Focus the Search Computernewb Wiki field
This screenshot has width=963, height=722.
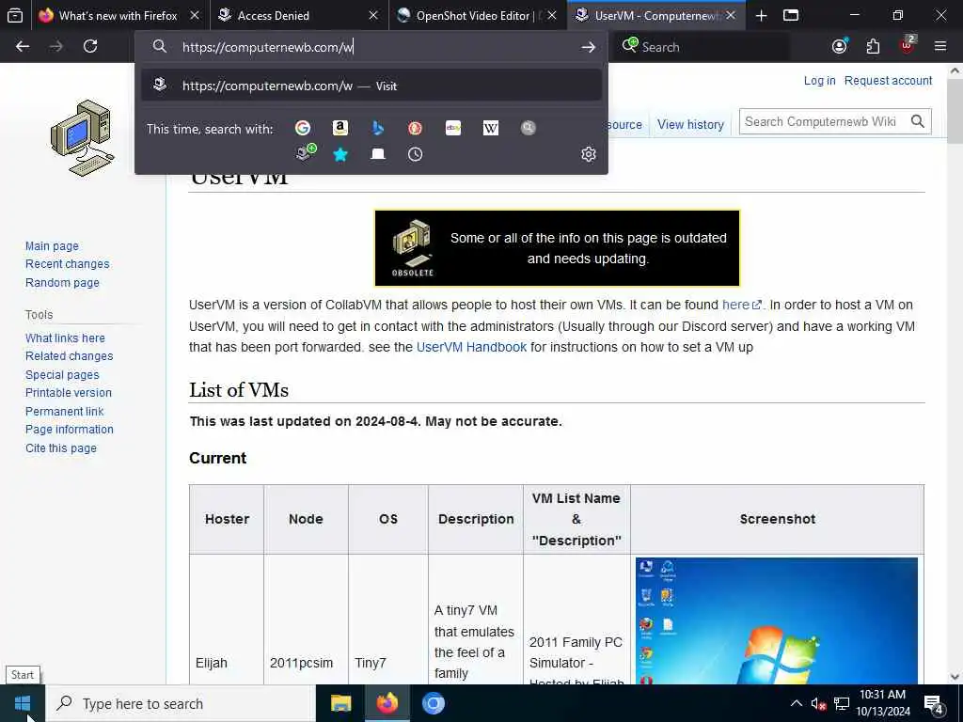click(x=822, y=121)
